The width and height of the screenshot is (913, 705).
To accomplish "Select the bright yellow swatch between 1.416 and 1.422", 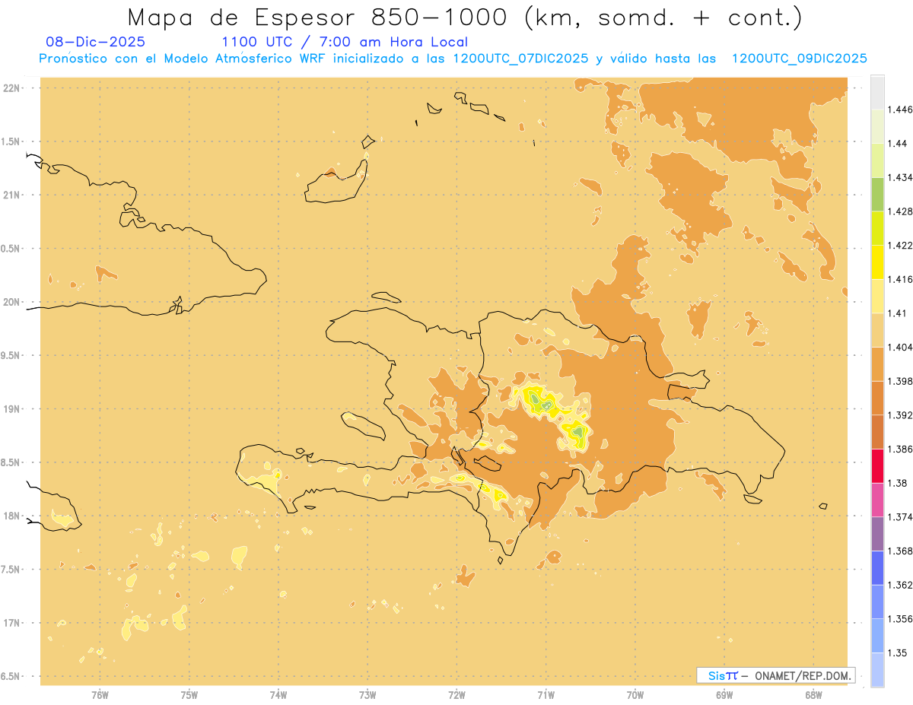I will click(877, 262).
